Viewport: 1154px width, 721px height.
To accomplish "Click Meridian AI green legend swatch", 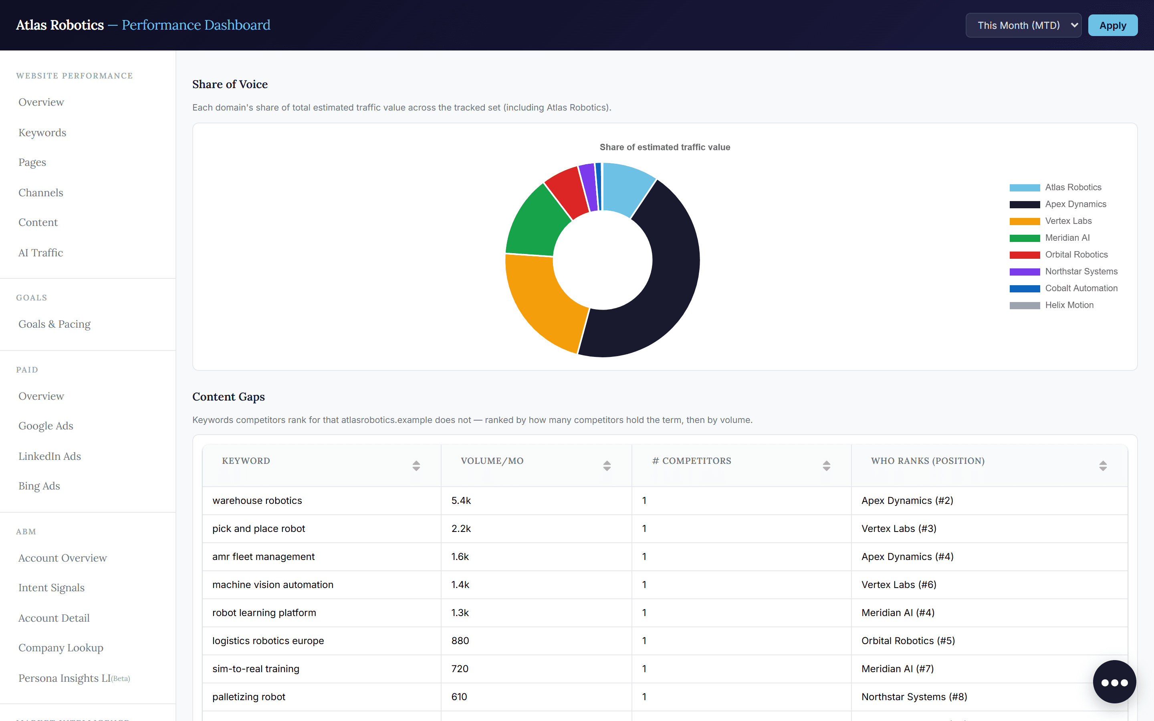I will pyautogui.click(x=1024, y=238).
